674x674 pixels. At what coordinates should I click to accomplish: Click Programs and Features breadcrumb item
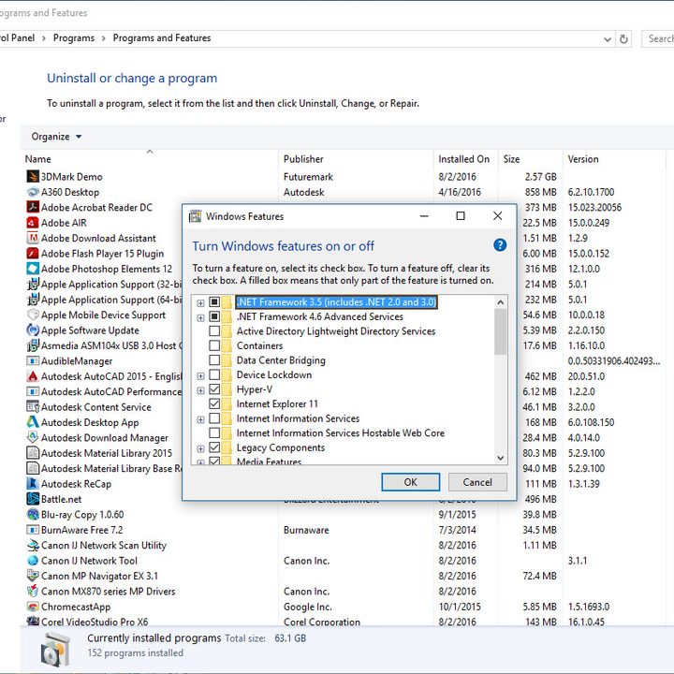coord(162,38)
